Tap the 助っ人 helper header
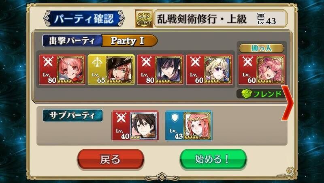 click(261, 48)
